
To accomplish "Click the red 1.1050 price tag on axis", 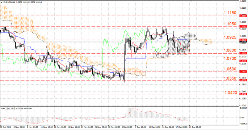I will pyautogui.click(x=243, y=26).
